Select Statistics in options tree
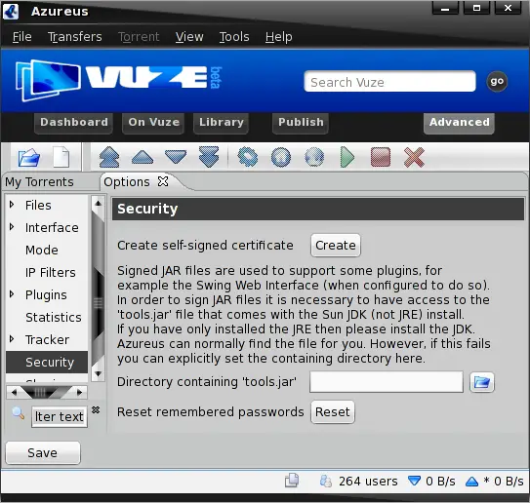This screenshot has width=530, height=503. pos(54,318)
